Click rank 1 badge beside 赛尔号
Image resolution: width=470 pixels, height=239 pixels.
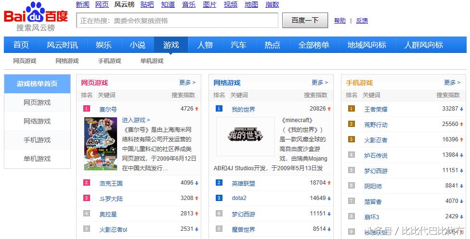(86, 108)
